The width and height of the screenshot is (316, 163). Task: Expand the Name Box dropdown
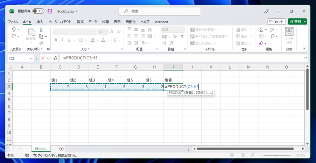tap(31, 59)
